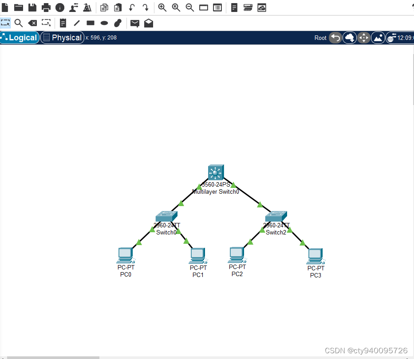Activate the Select tool
Viewport: 414px width, 359px height.
point(5,23)
